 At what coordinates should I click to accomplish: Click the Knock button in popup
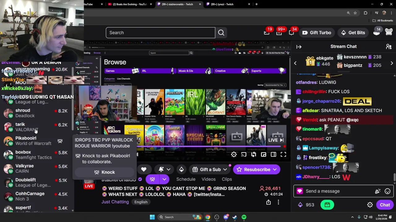(105, 172)
